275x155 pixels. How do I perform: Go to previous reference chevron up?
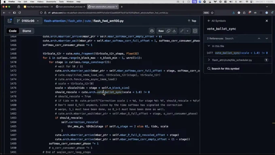[x=259, y=38]
